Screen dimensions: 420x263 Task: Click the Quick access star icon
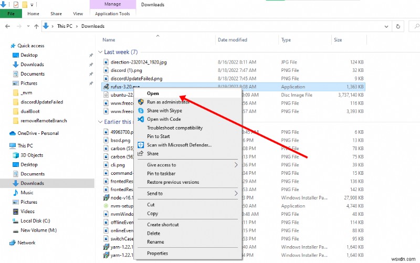(13, 46)
